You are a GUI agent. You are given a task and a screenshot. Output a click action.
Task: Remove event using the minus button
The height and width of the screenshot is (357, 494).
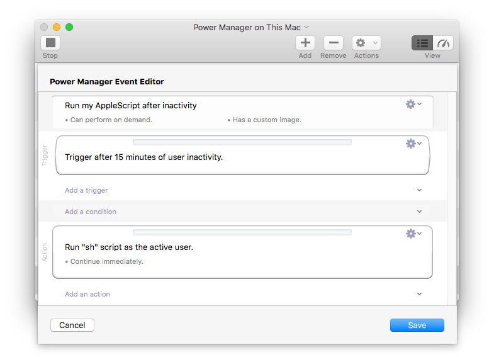[x=334, y=43]
